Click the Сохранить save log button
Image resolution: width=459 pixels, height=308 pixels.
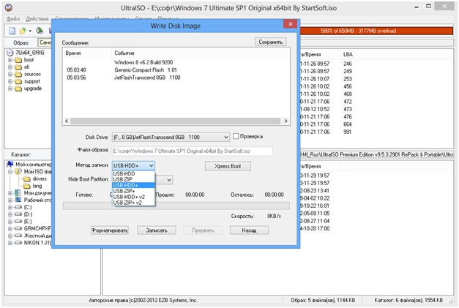270,42
